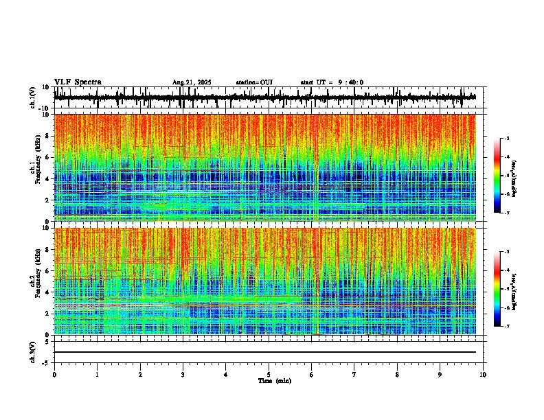
Task: Click ch.1 frequency tick label "8"
Action: click(x=47, y=136)
